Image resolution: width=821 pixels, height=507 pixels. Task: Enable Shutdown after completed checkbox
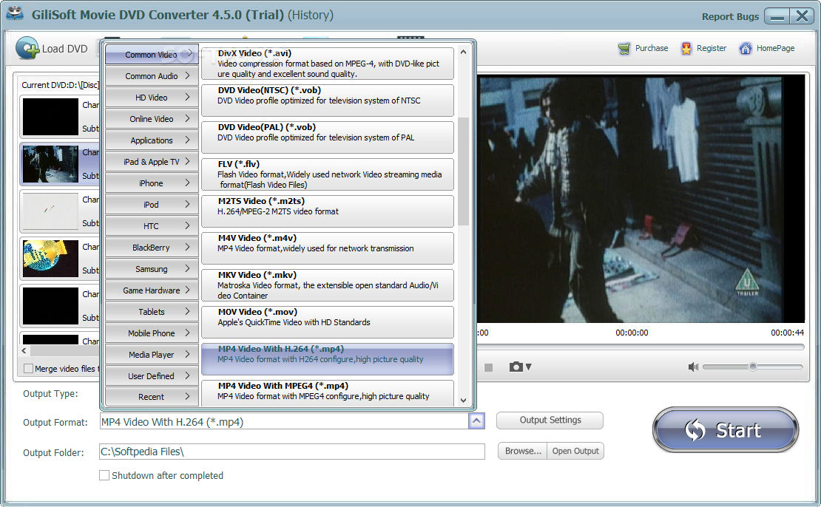tap(104, 475)
